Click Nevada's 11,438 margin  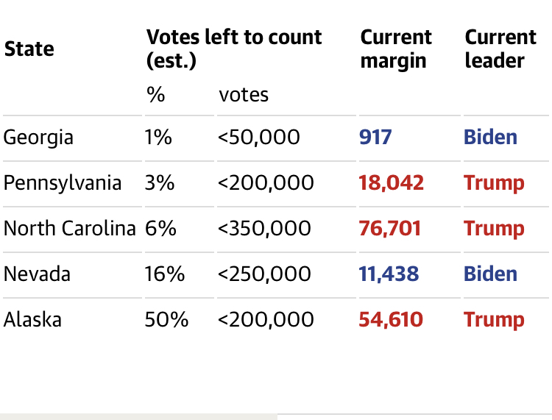(x=389, y=274)
